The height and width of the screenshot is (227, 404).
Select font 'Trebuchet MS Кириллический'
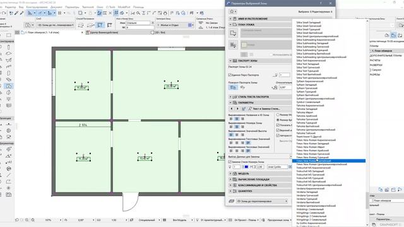(313, 168)
